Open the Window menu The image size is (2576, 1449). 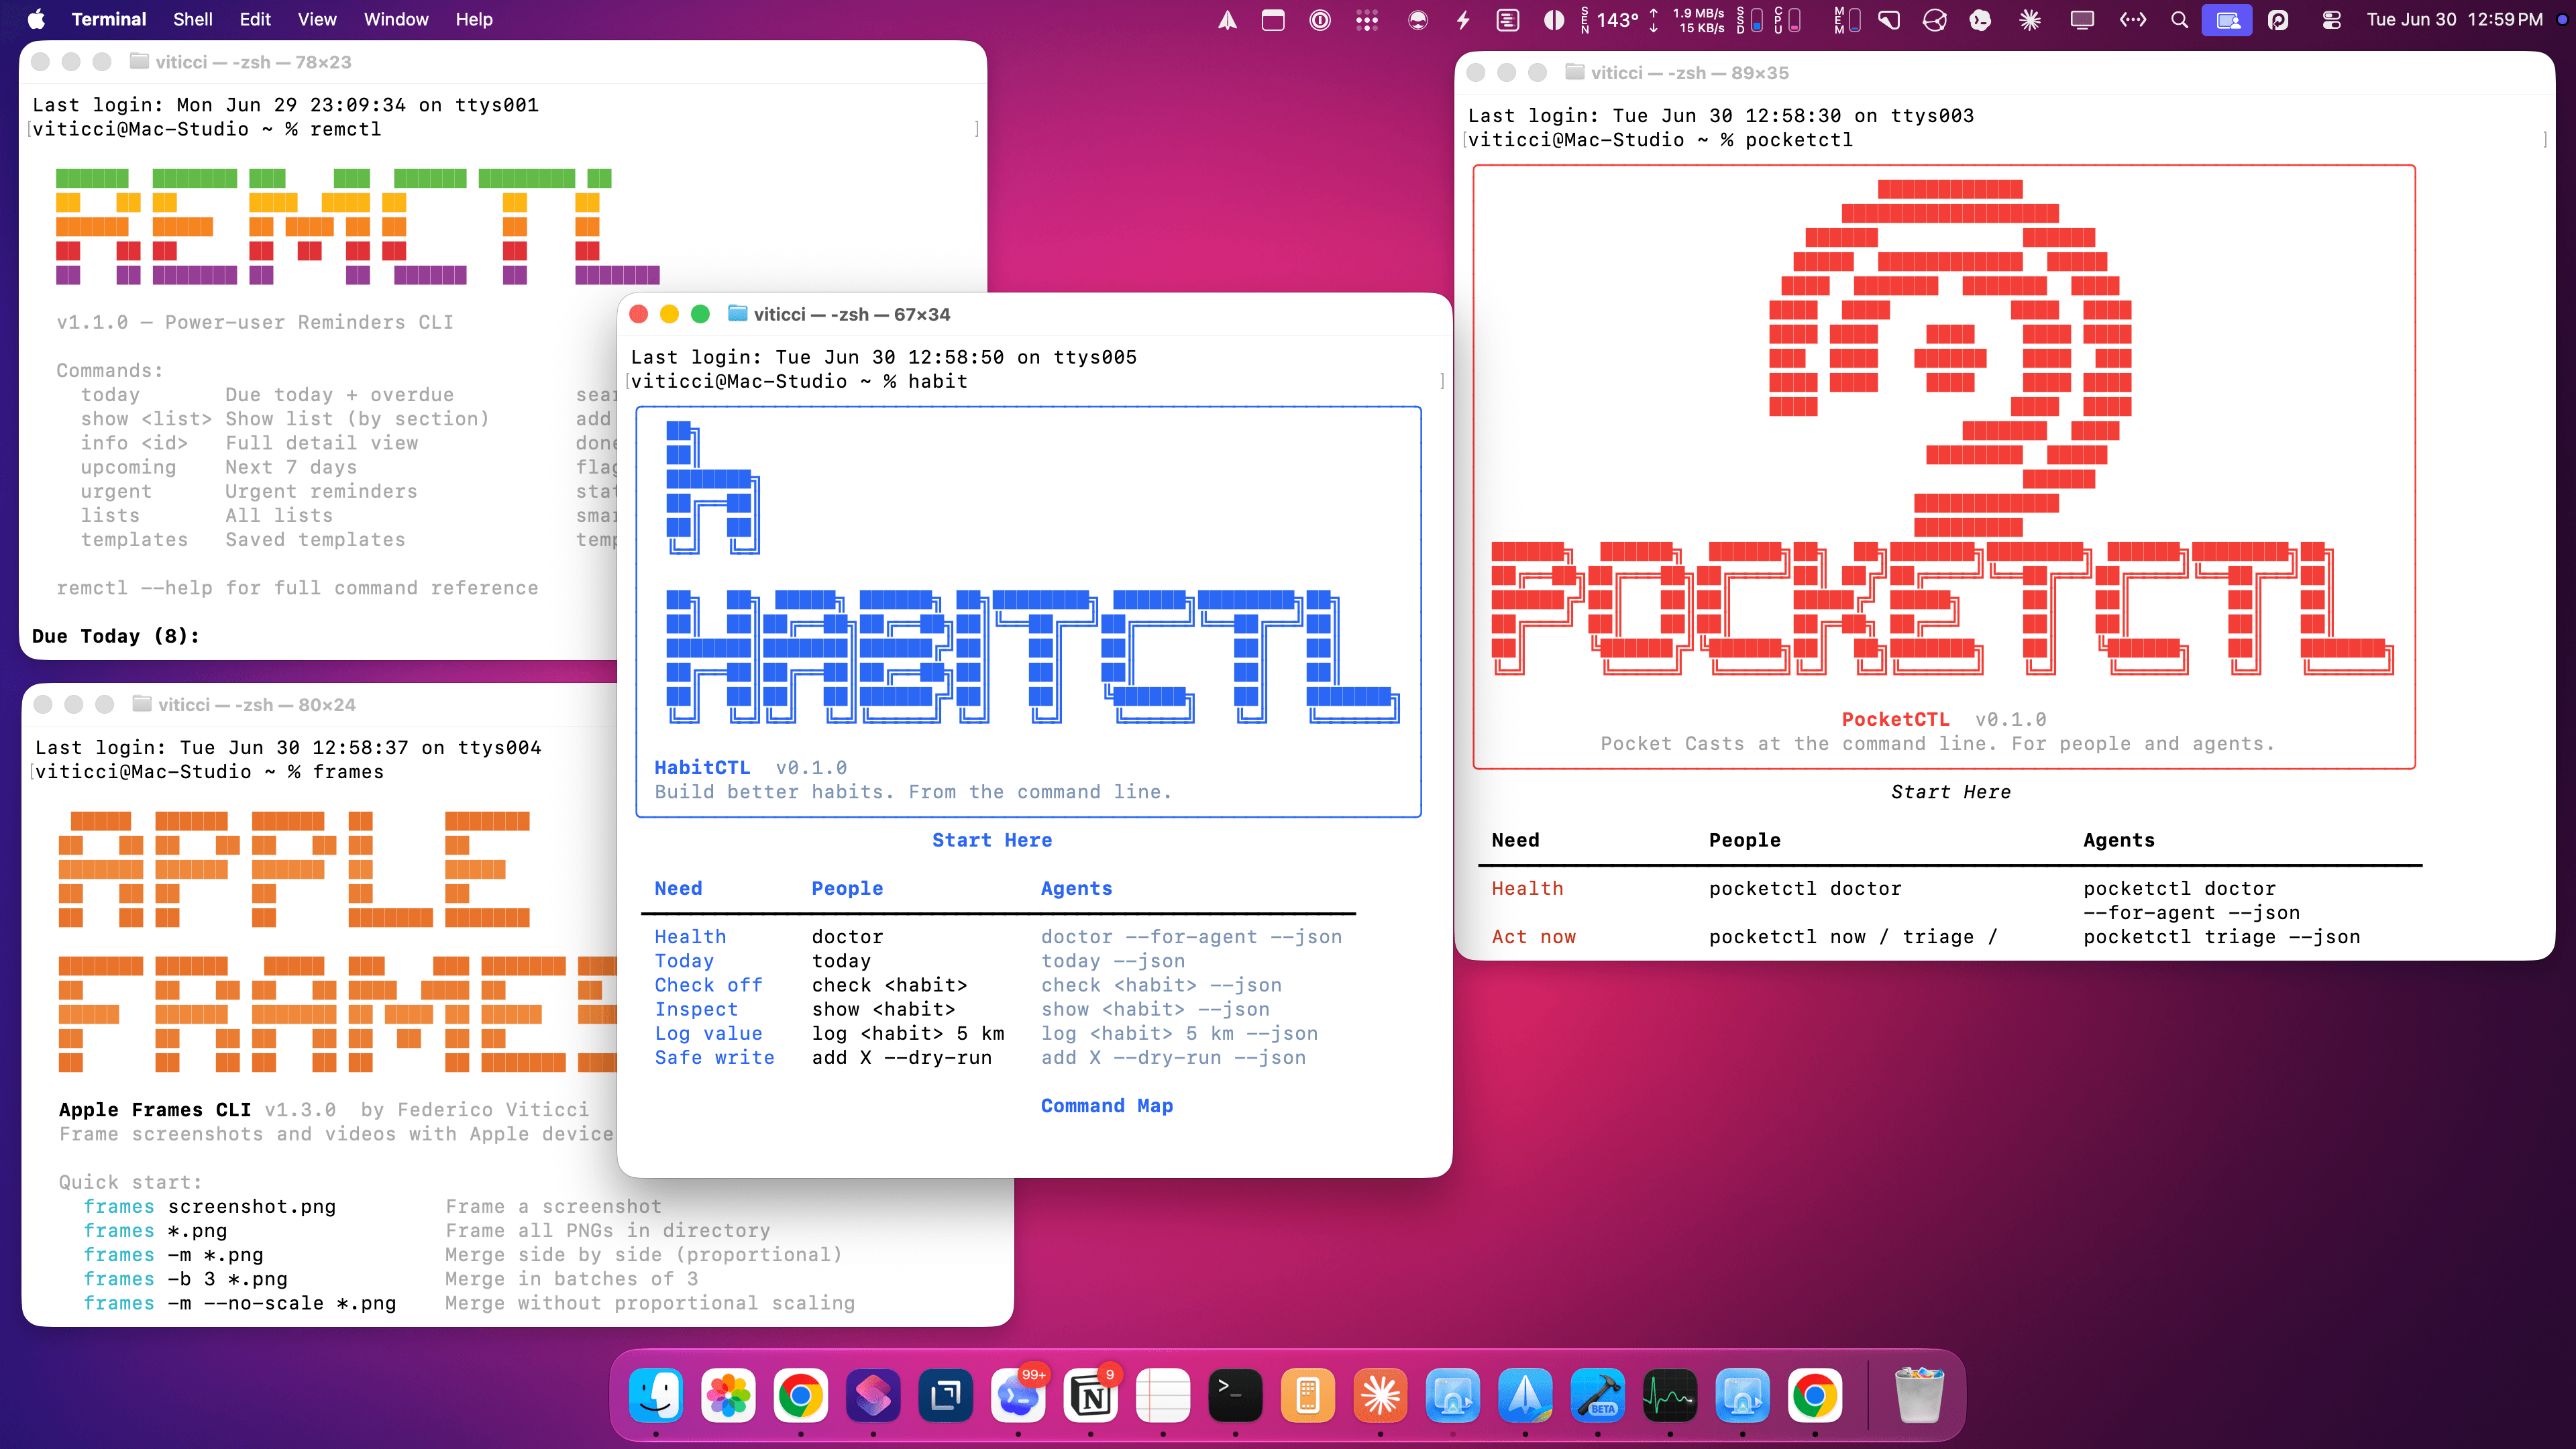point(396,19)
